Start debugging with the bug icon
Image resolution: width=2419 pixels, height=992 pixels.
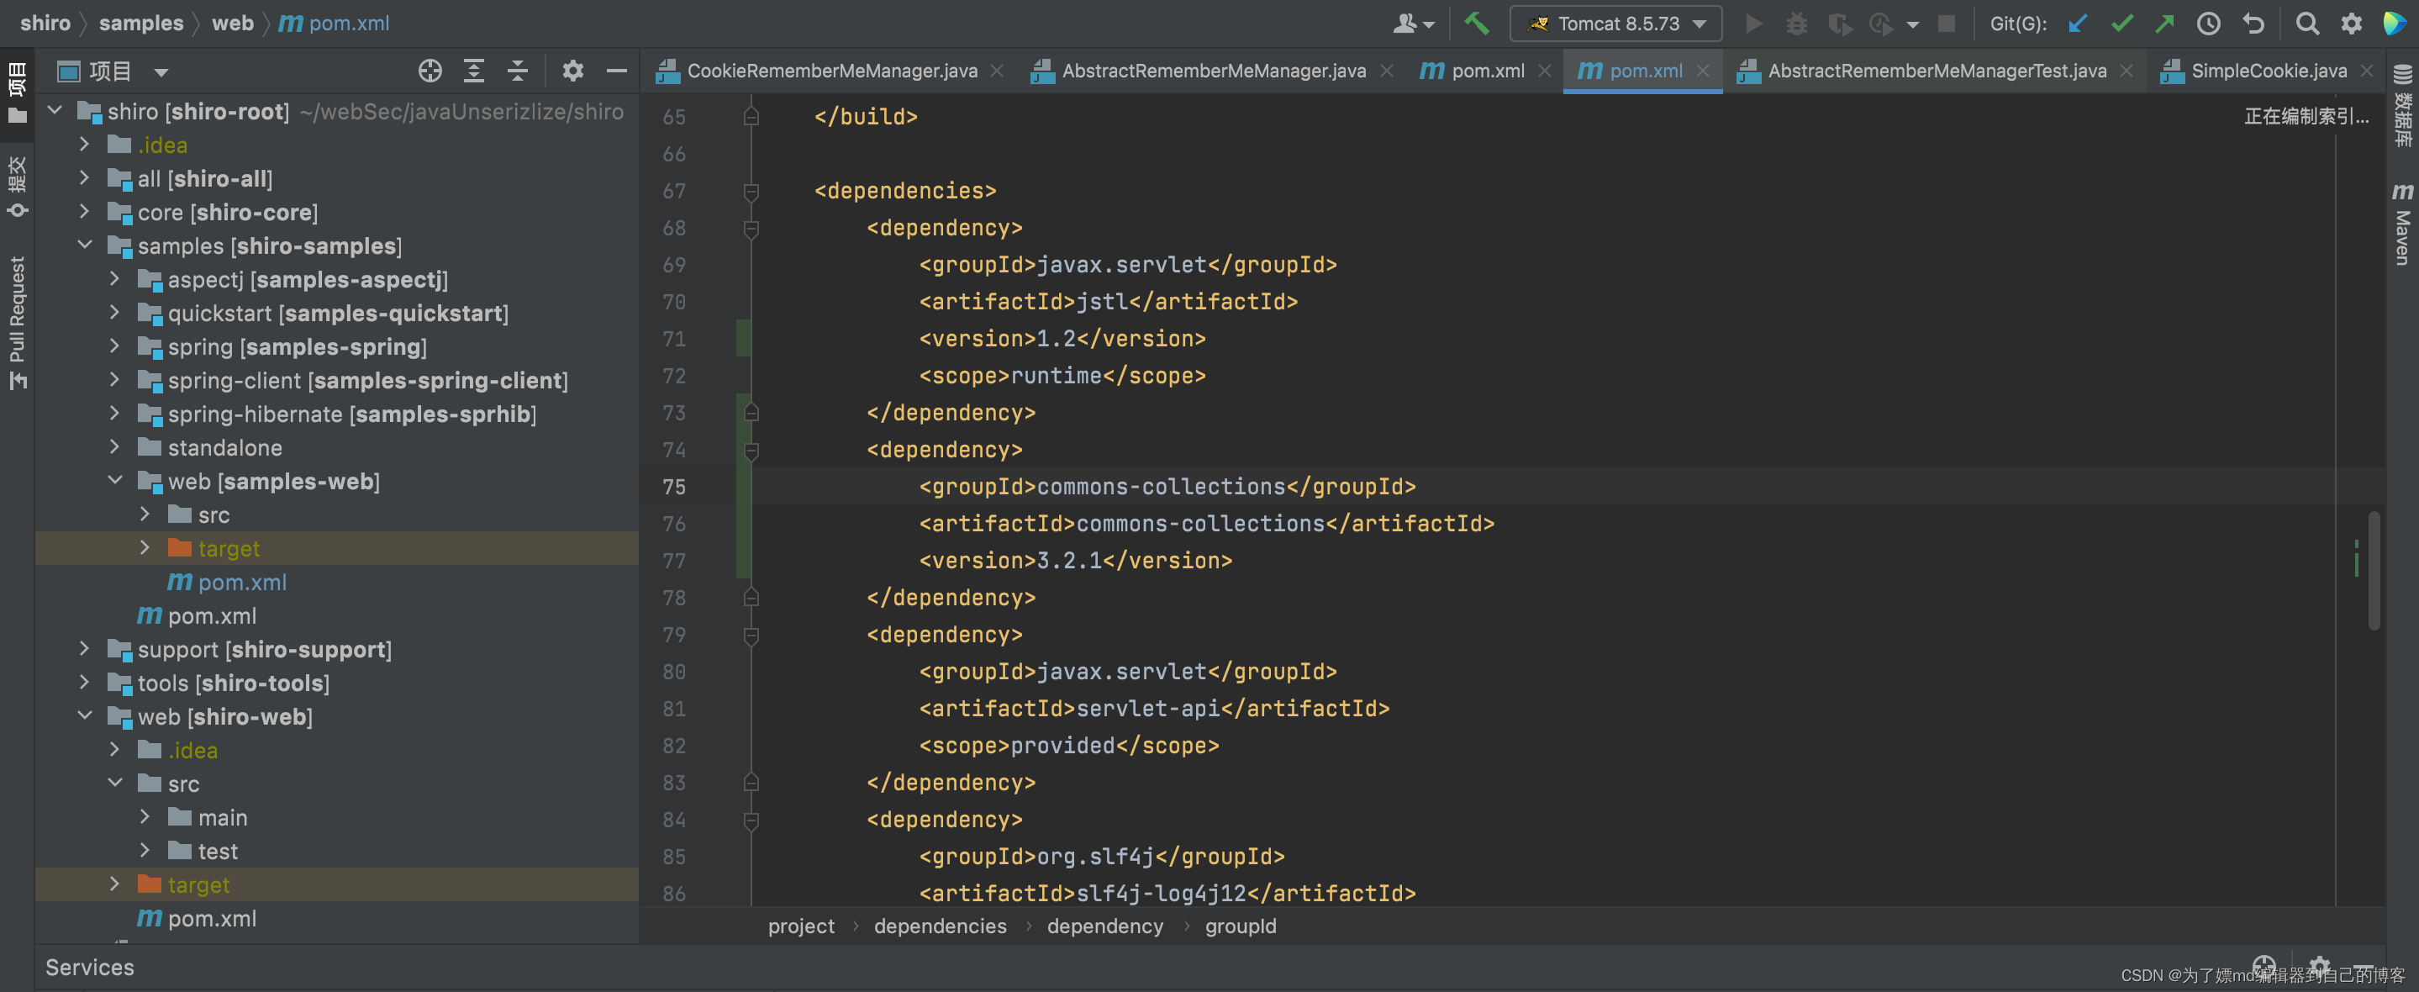(1796, 24)
